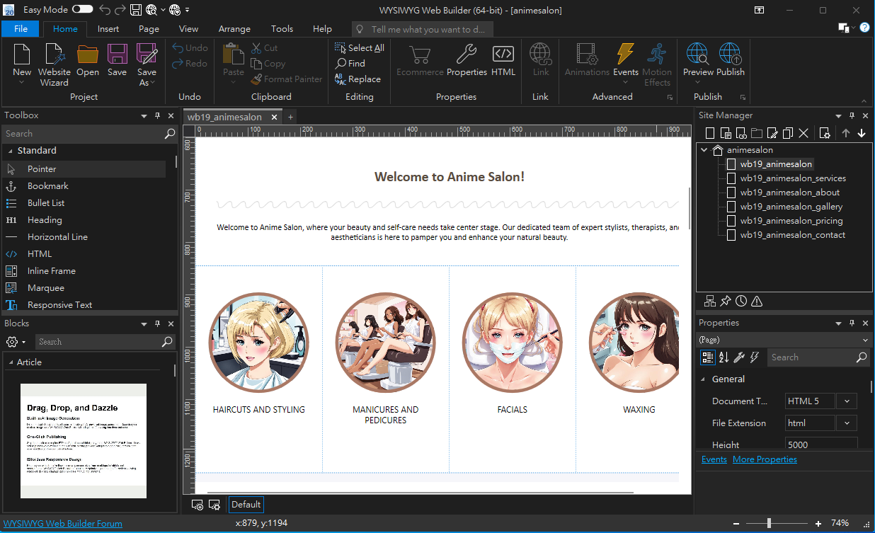Switch to the Insert ribbon tab
875x533 pixels.
pyautogui.click(x=108, y=29)
